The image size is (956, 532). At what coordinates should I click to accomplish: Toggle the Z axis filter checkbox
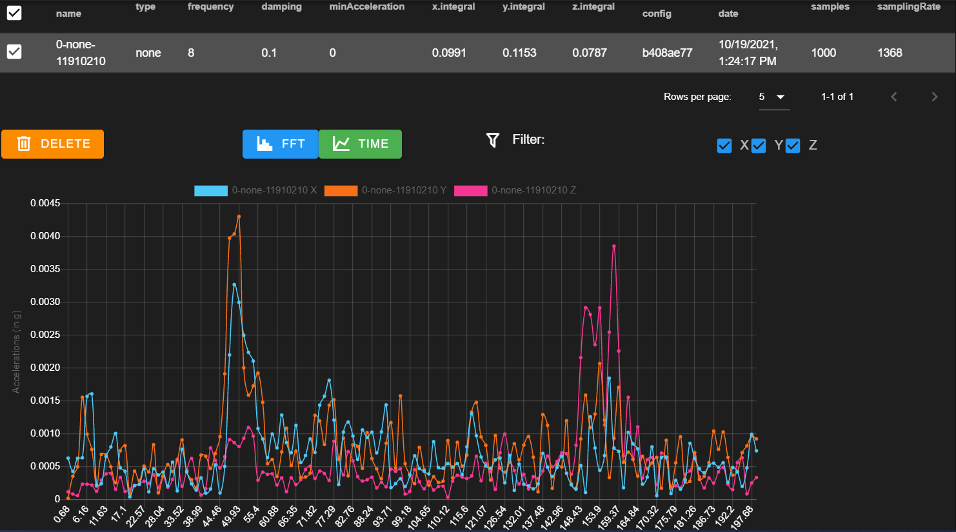(x=793, y=146)
